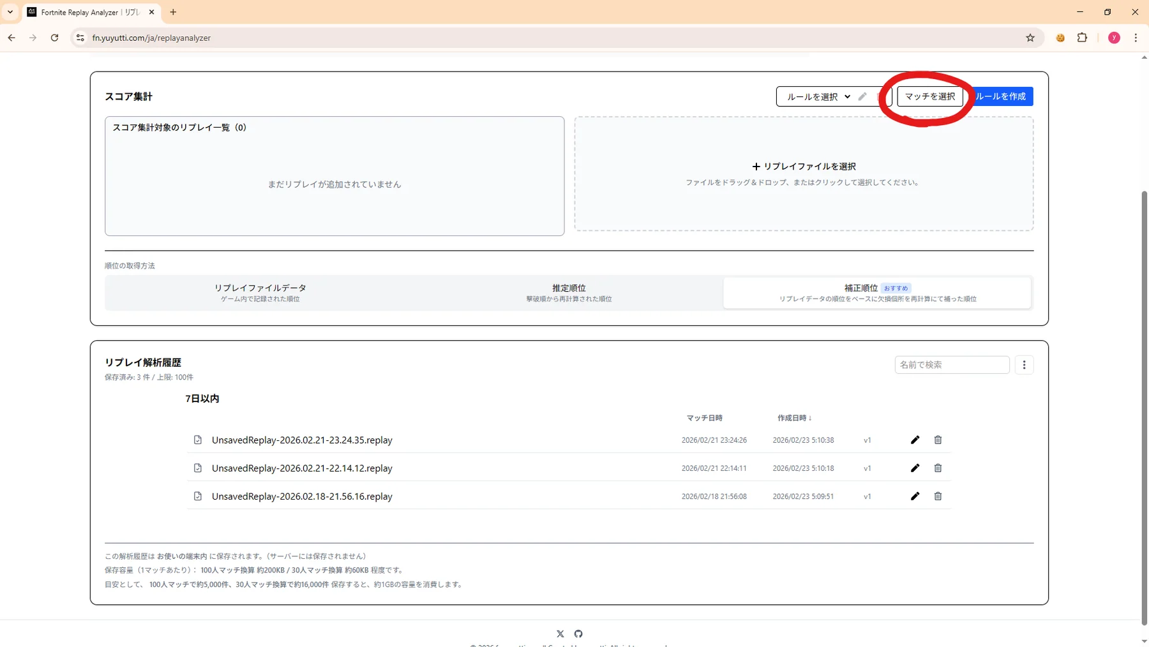
Task: Delete the UnsavedReplay-2026.02.21-22.14.12 replay via trash icon
Action: (x=938, y=468)
